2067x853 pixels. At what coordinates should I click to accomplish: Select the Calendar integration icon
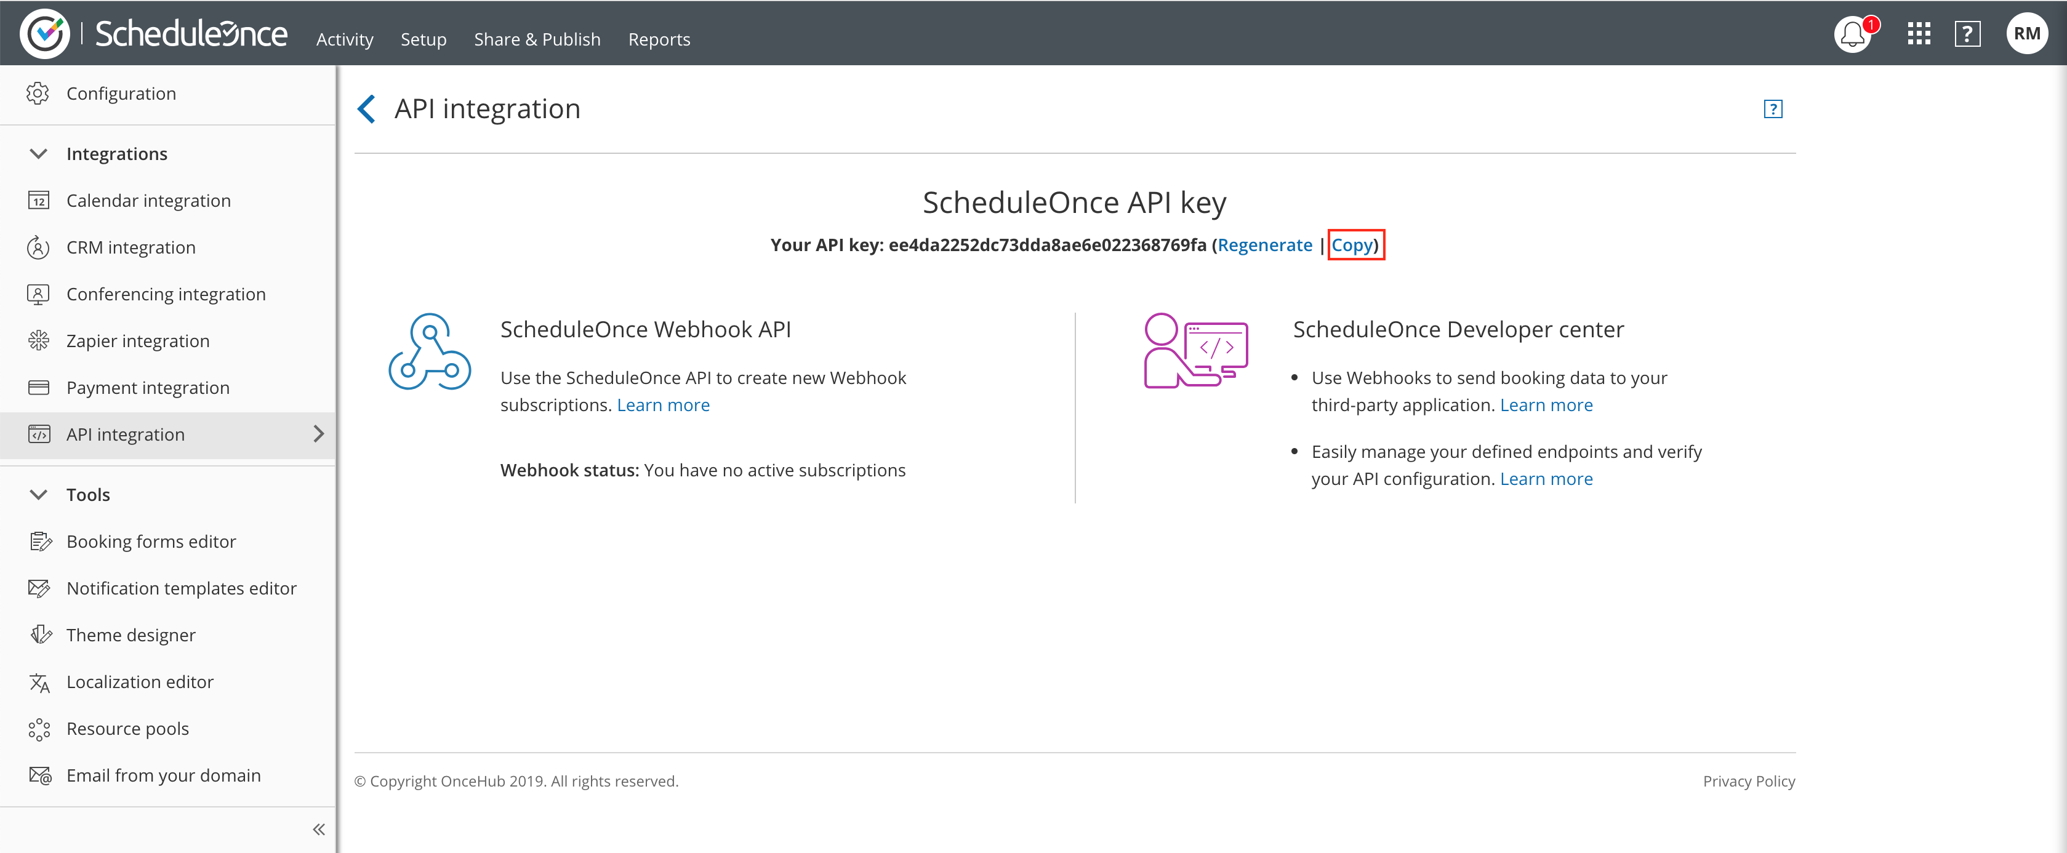(39, 201)
